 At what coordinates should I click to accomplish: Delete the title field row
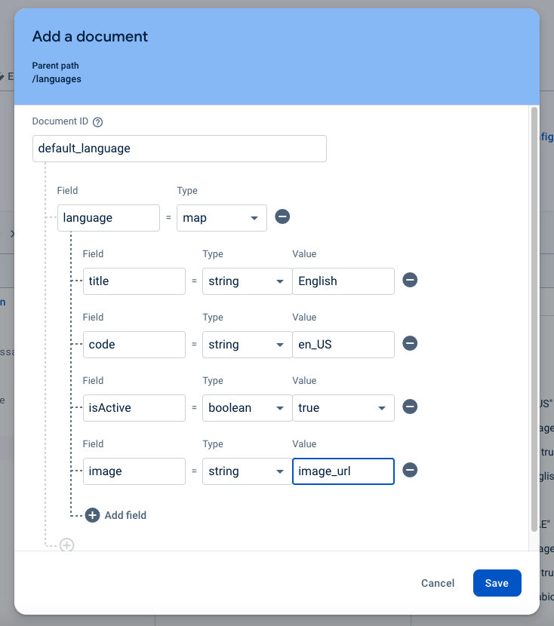pyautogui.click(x=409, y=281)
